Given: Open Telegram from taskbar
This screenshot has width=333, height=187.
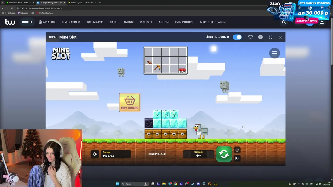Looking at the screenshot, I should 170,184.
